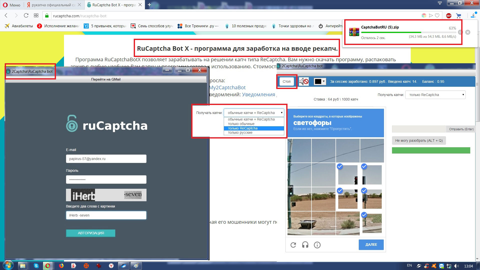Screen dimensions: 480x270
Task: Open the downloads panel icon
Action: point(473,15)
